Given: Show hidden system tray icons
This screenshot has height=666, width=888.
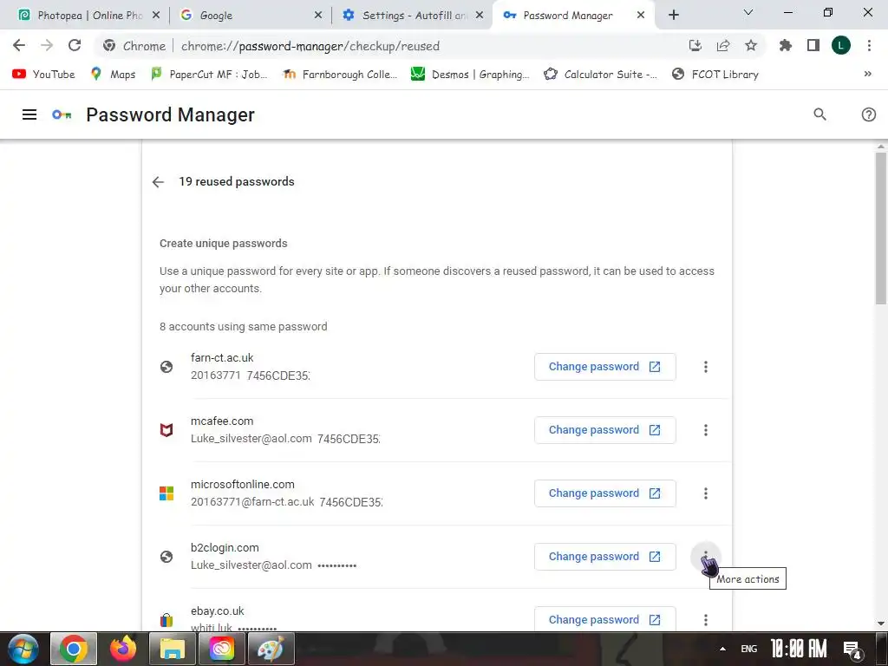Looking at the screenshot, I should [722, 649].
